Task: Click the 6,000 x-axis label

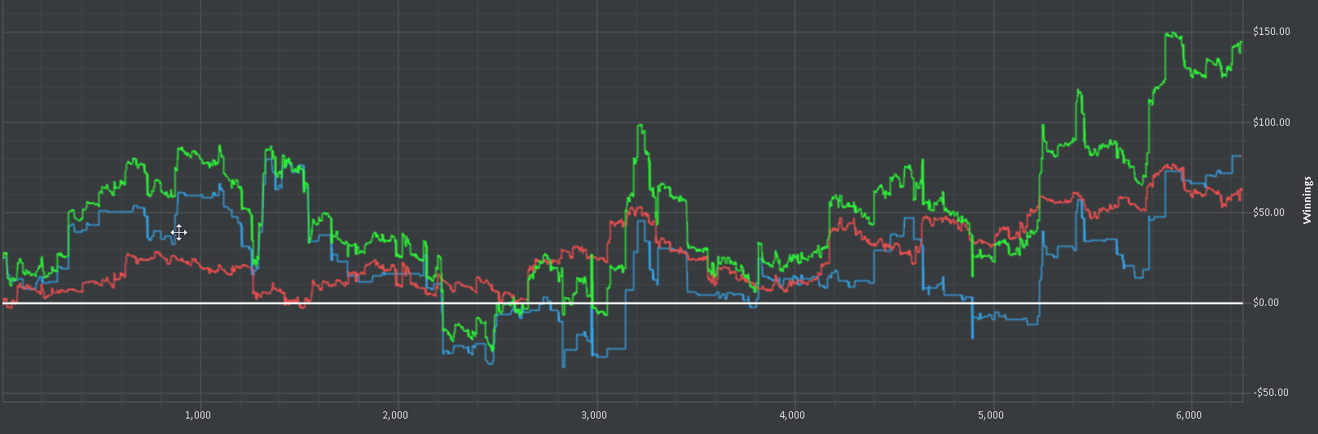Action: point(1189,415)
